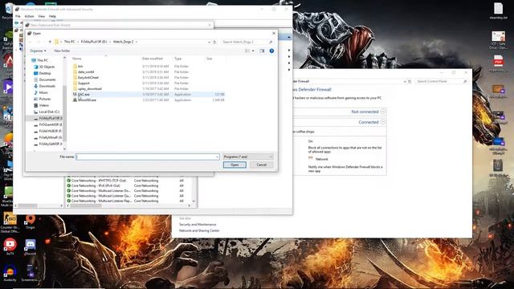
Task: Open the Action menu in Firewall console
Action: point(29,16)
